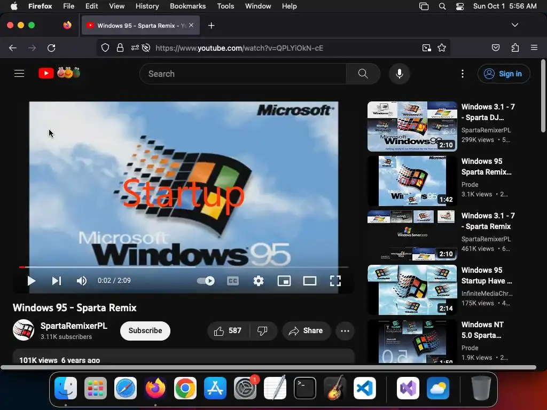
Task: Show site security padlock info
Action: point(120,48)
